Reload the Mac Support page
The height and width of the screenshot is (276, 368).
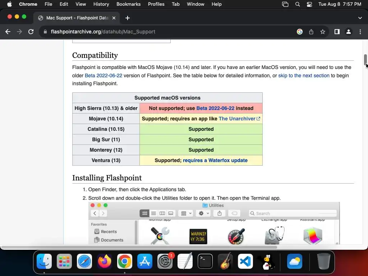(31, 32)
